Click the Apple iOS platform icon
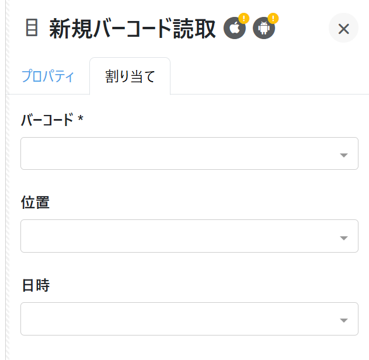The image size is (369, 360). 234,29
